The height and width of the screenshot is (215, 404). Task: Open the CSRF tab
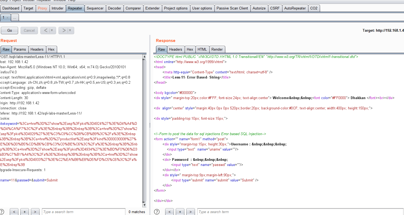click(275, 8)
